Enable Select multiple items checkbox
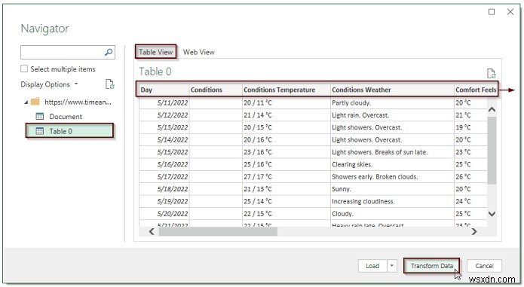The width and height of the screenshot is (524, 287). pyautogui.click(x=24, y=69)
